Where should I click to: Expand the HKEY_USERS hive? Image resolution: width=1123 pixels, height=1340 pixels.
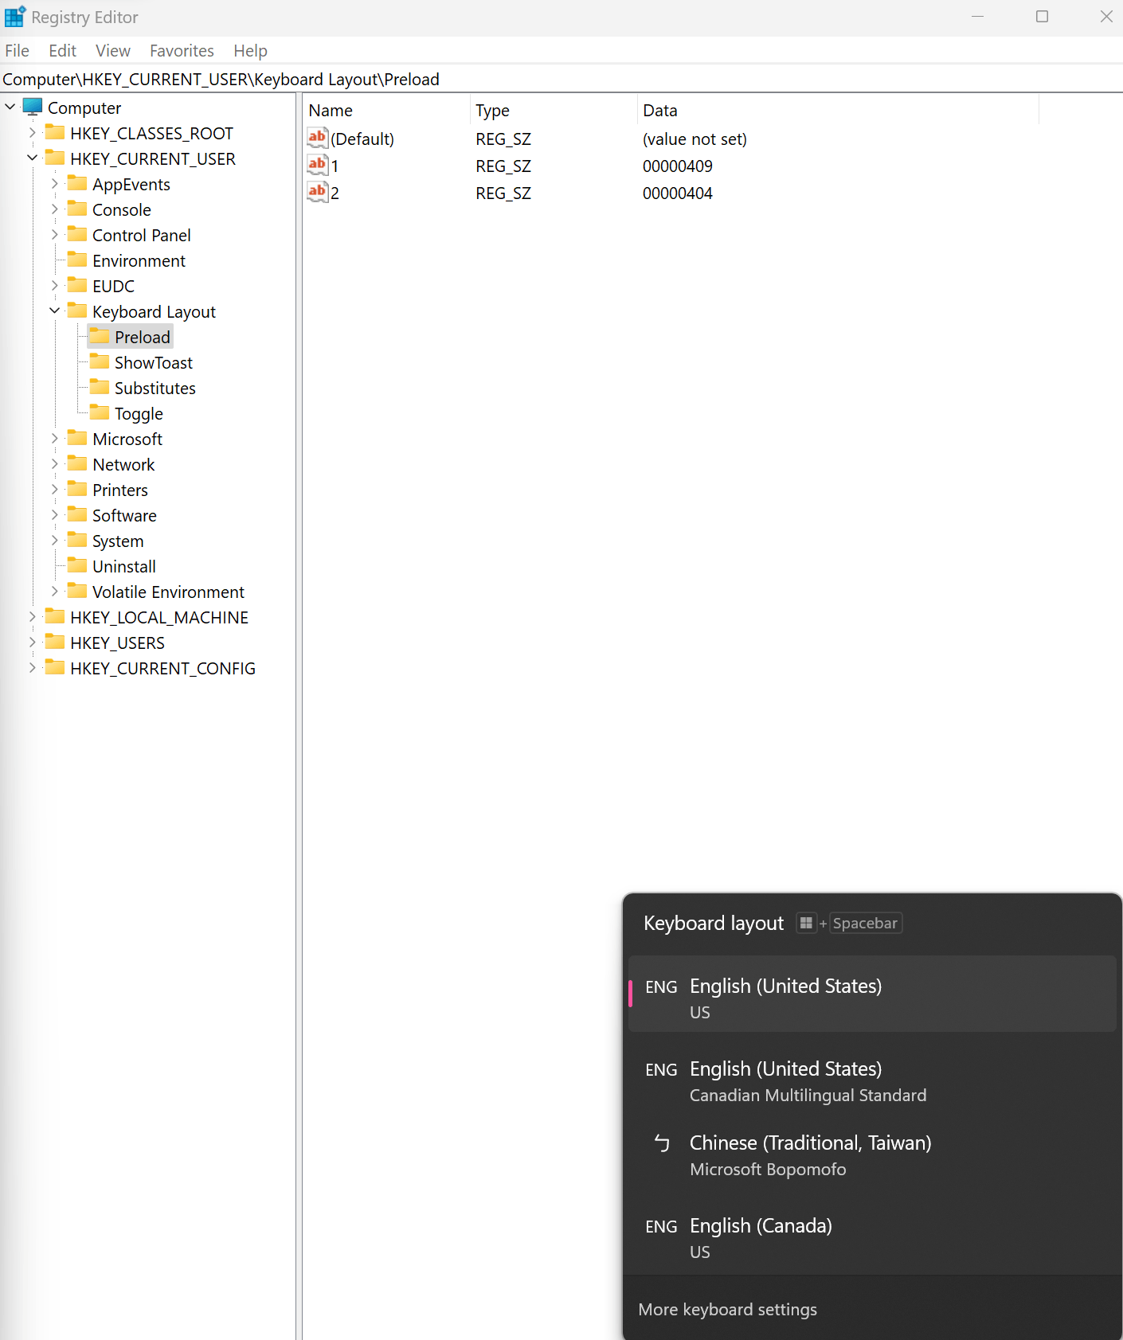tap(33, 643)
